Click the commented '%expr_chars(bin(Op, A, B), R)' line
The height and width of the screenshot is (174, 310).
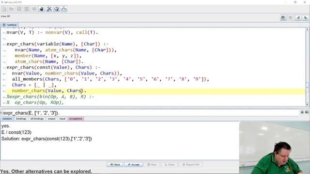click(x=50, y=97)
